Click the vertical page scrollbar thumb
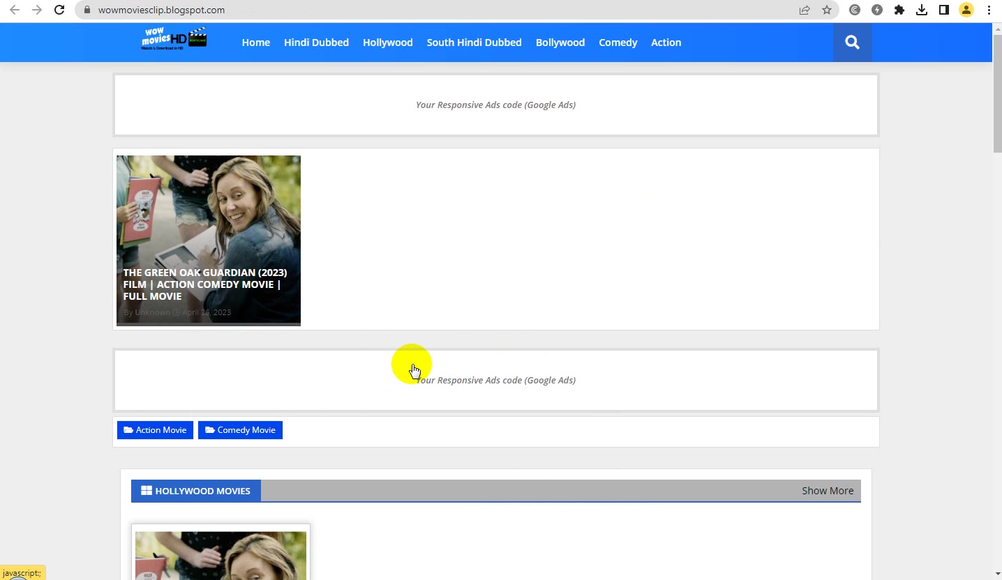 click(x=997, y=98)
